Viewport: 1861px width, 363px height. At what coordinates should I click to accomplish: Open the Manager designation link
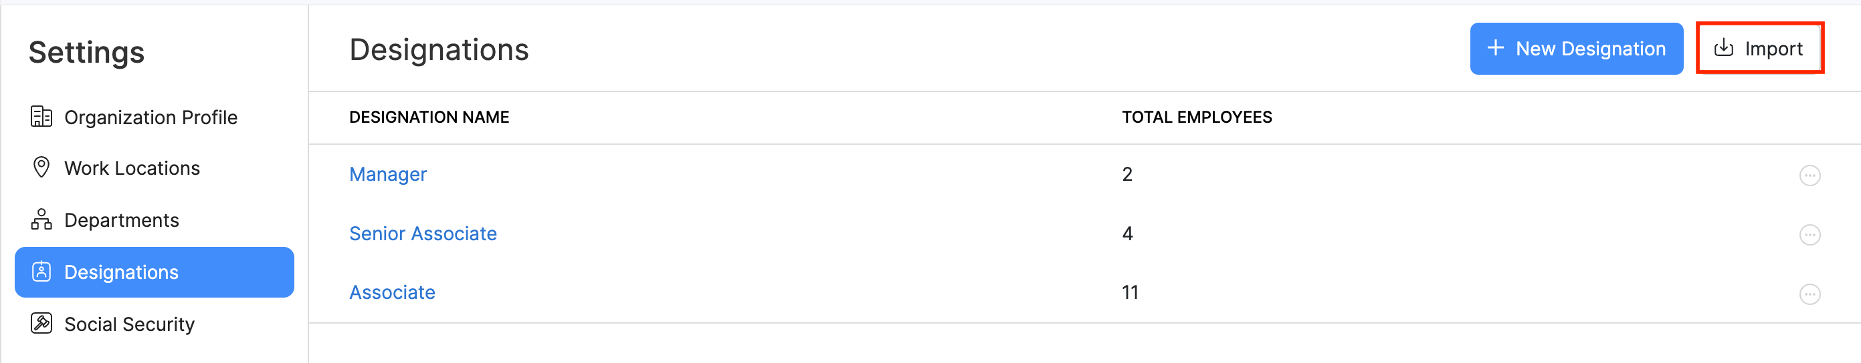click(x=388, y=174)
